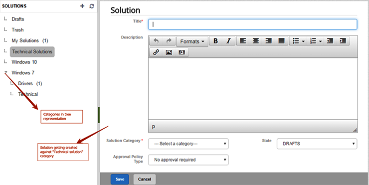This screenshot has width=369, height=185.
Task: Select the Windows 10 category
Action: 24,62
